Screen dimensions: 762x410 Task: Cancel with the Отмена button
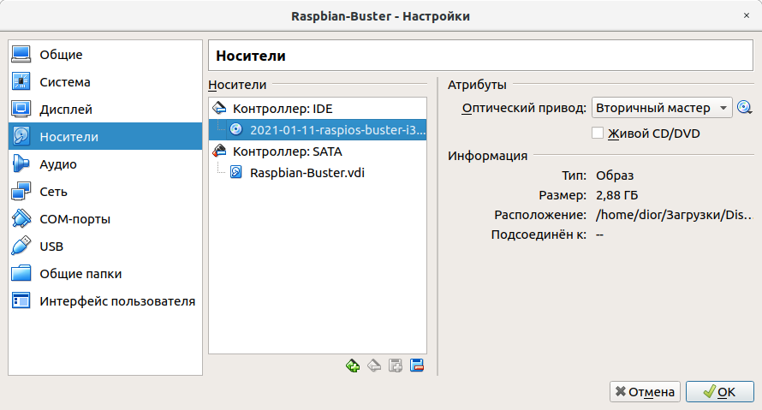[645, 391]
